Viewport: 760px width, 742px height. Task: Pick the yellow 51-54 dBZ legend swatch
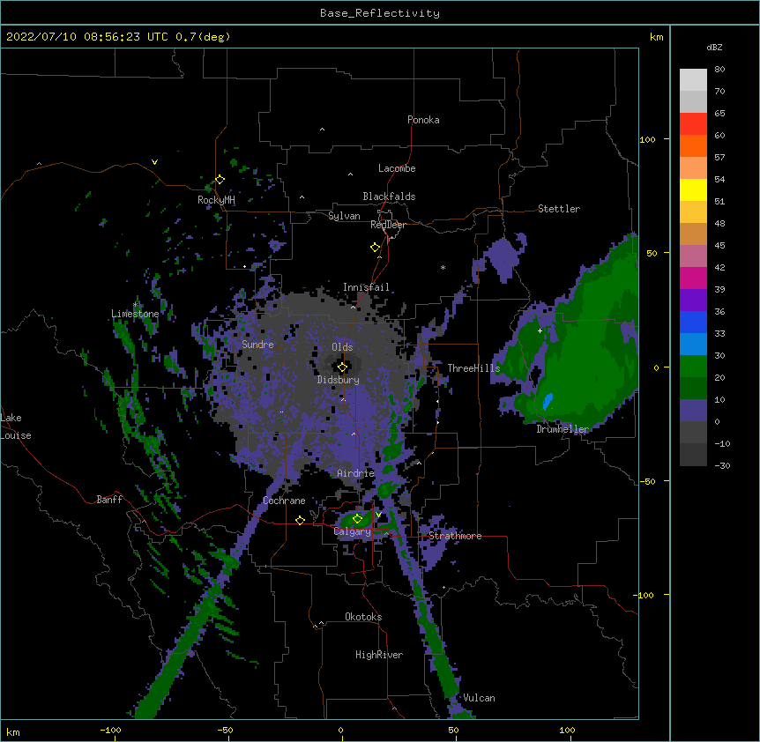(x=693, y=190)
